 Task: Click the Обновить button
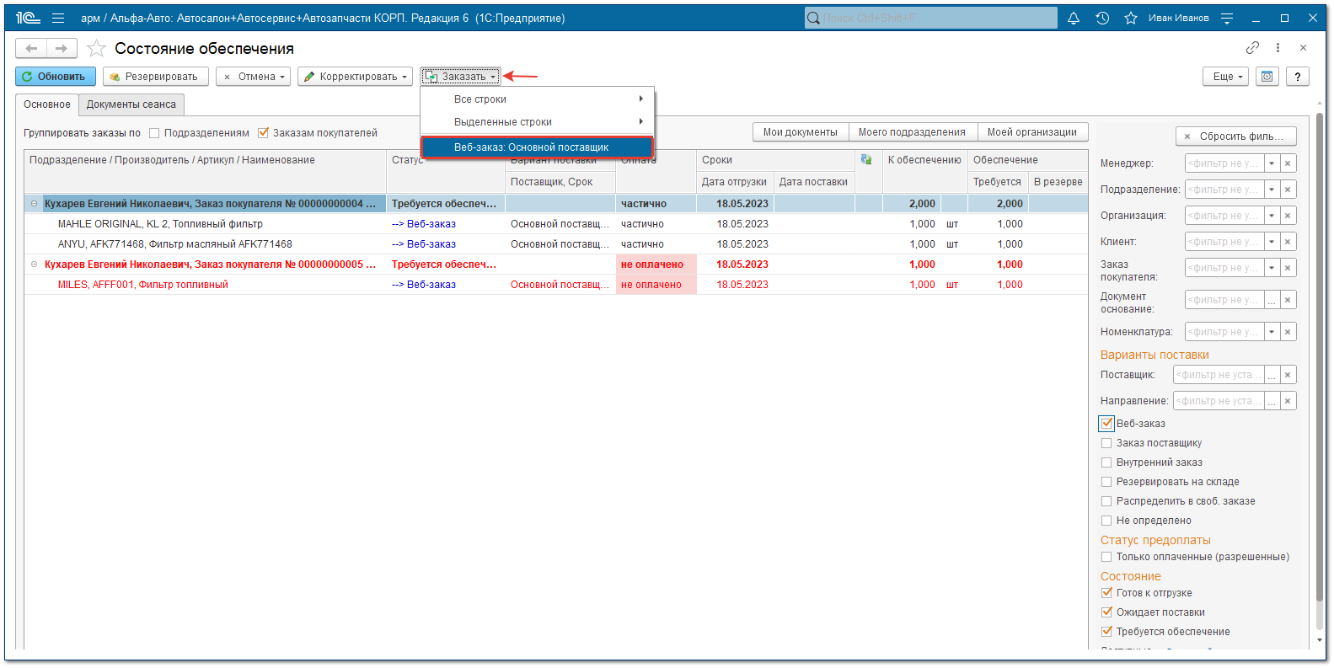pos(55,77)
